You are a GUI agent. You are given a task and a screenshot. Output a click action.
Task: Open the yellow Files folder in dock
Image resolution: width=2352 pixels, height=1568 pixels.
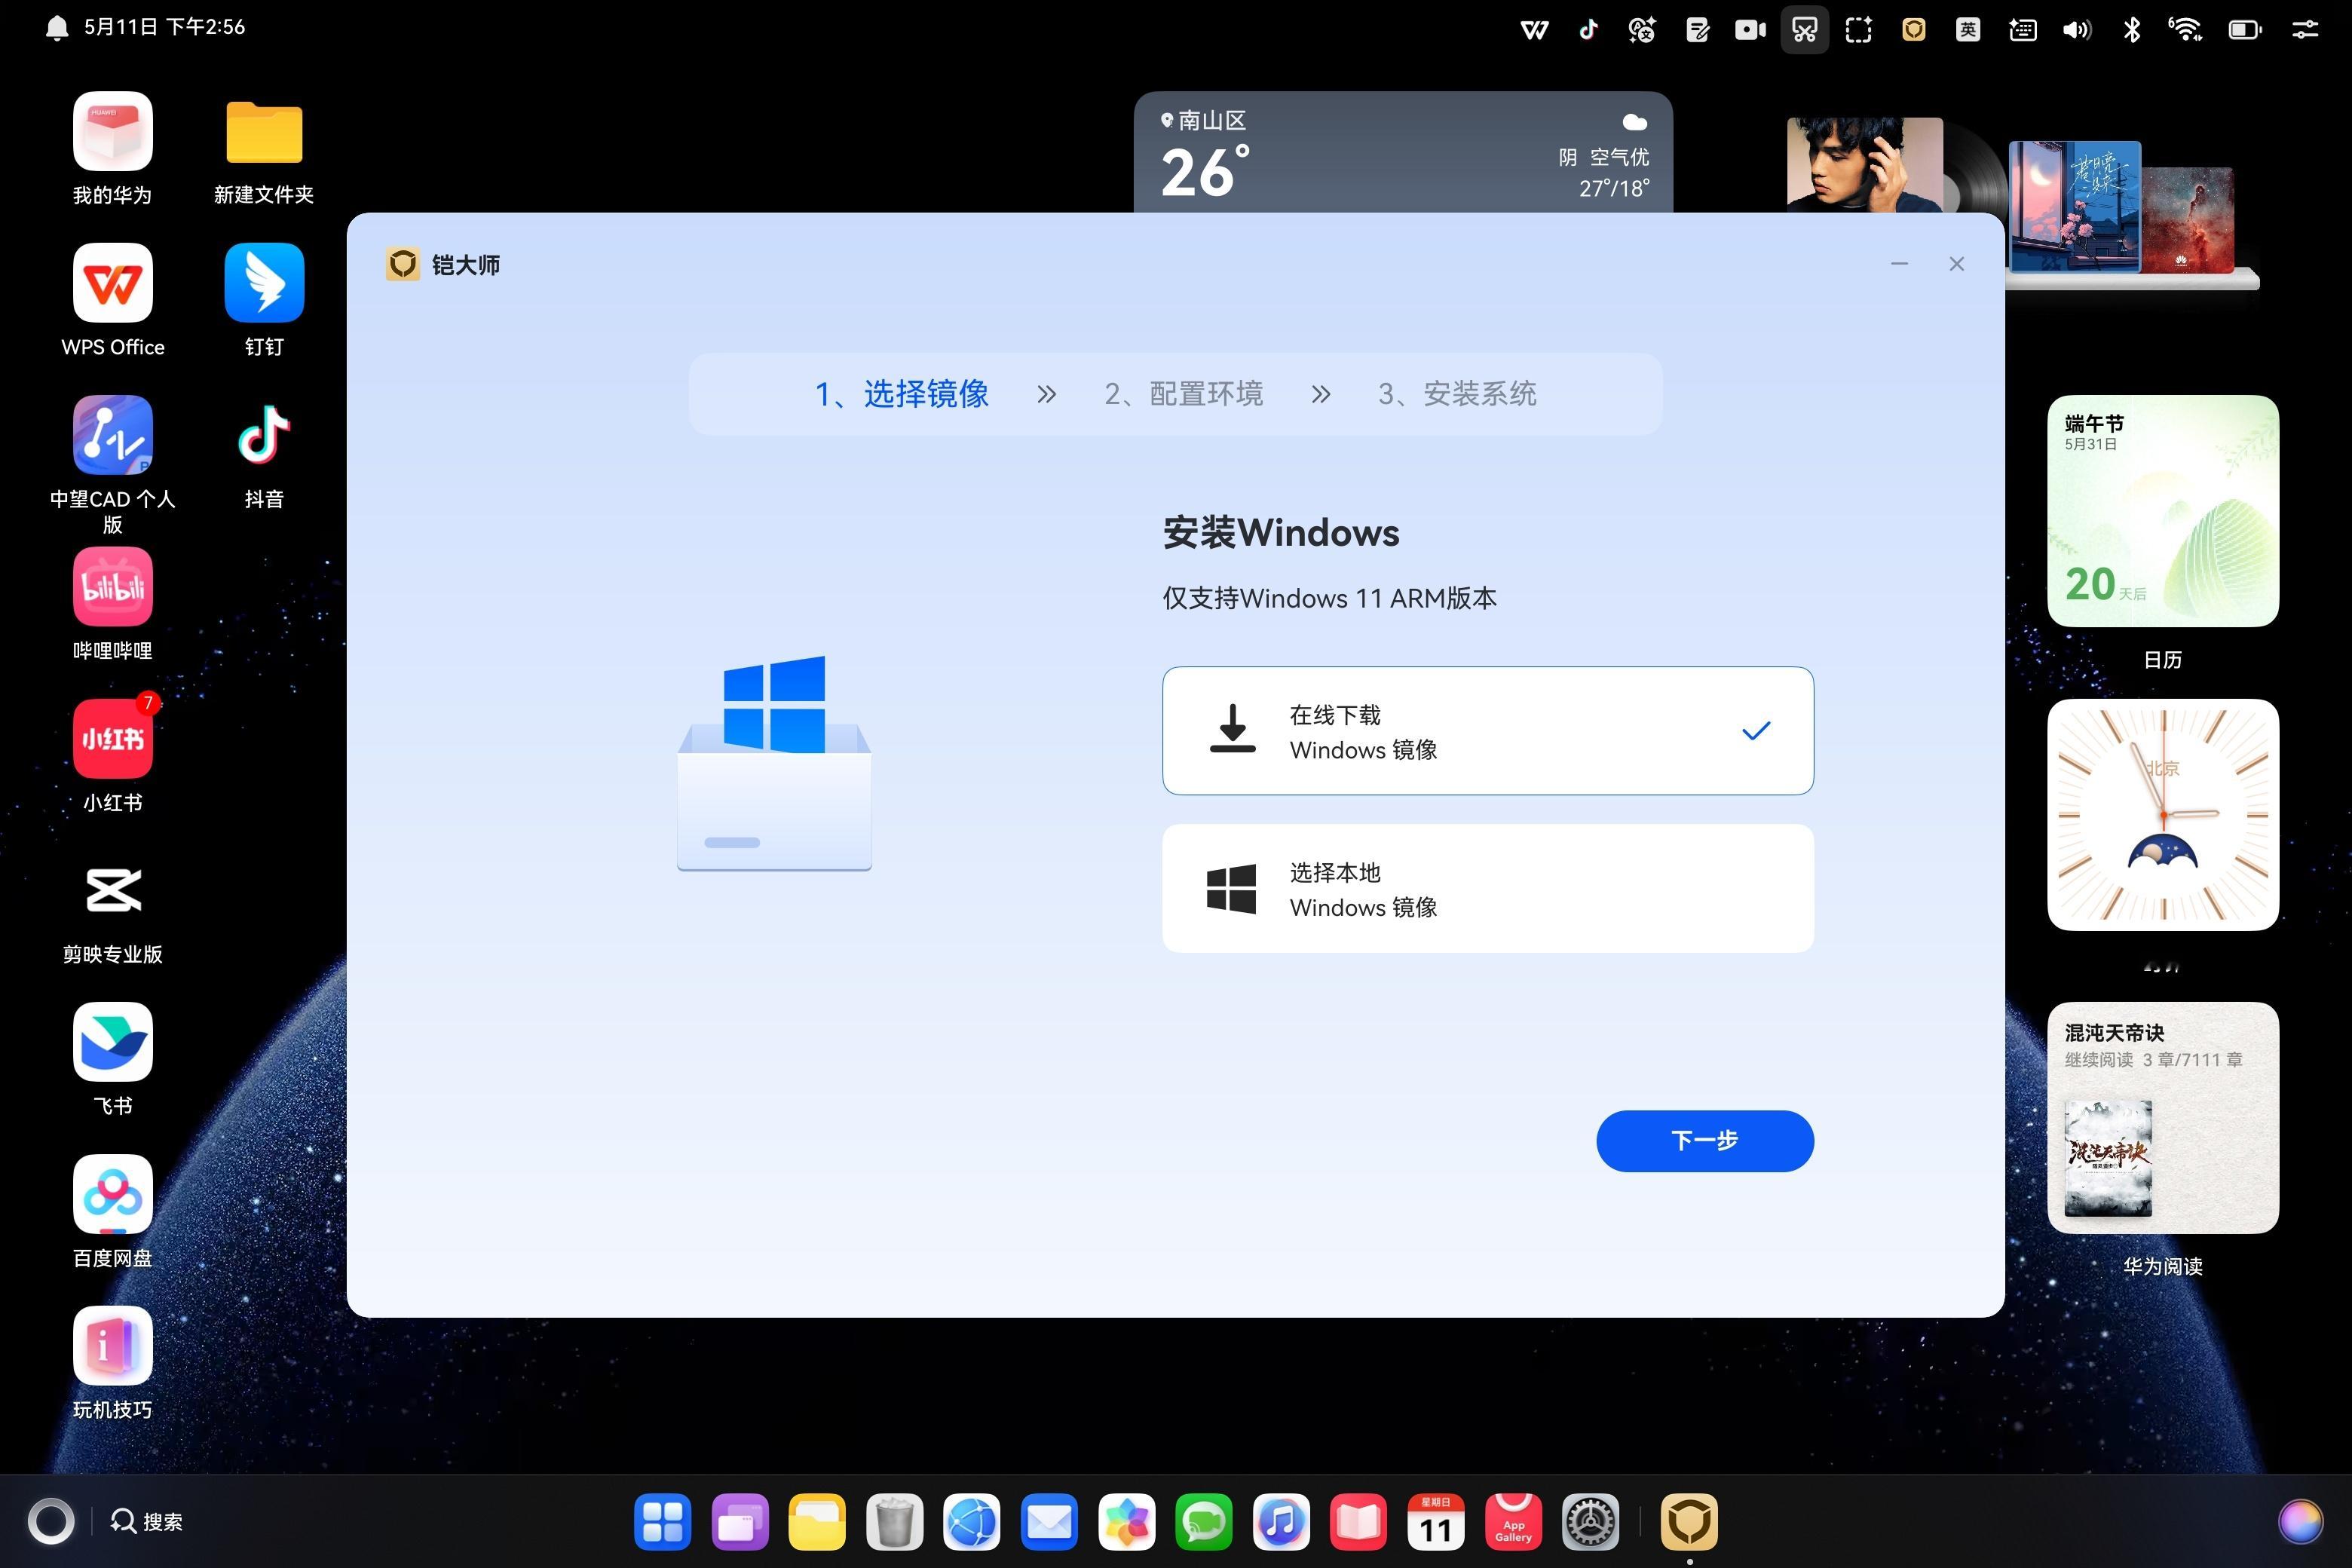coord(817,1522)
